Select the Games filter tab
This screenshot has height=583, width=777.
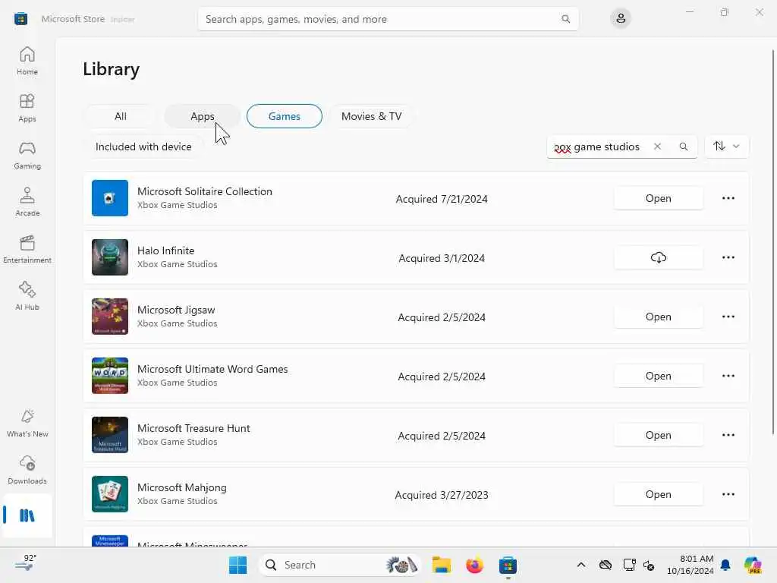pos(284,116)
